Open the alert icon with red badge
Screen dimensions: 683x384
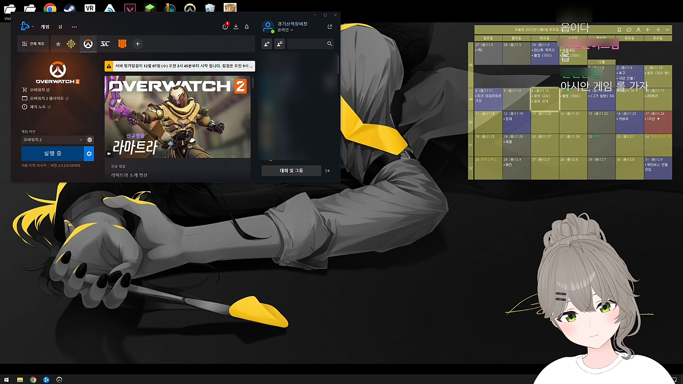(x=225, y=26)
